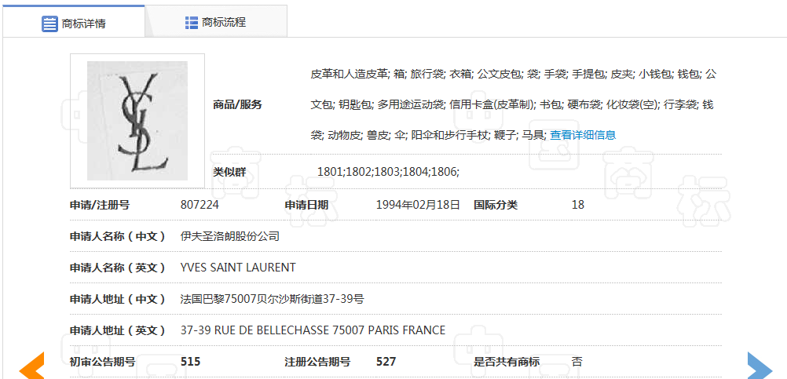
Task: Click the grid icon on 商标流程 tab
Action: click(x=192, y=22)
